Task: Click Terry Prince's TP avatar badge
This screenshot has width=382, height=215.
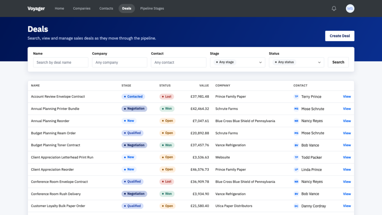Action: (296, 97)
